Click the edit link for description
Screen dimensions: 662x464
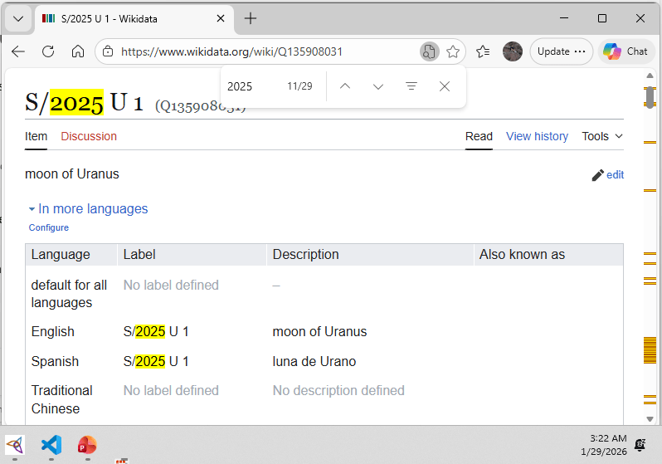[x=608, y=175]
